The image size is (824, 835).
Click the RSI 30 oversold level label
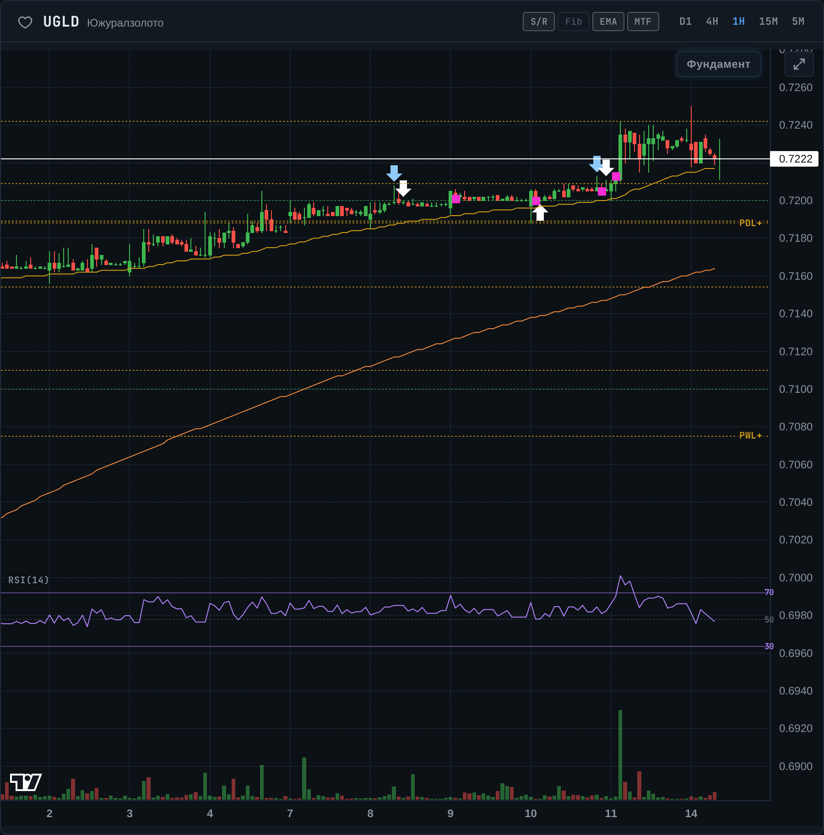click(x=769, y=646)
